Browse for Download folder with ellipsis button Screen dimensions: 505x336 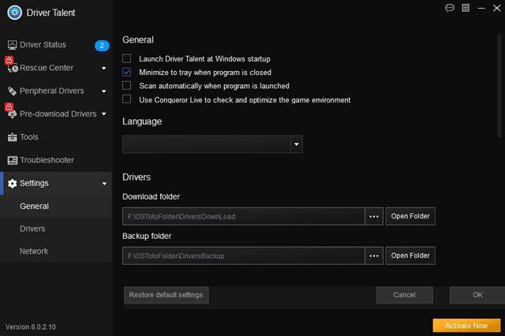(x=374, y=216)
